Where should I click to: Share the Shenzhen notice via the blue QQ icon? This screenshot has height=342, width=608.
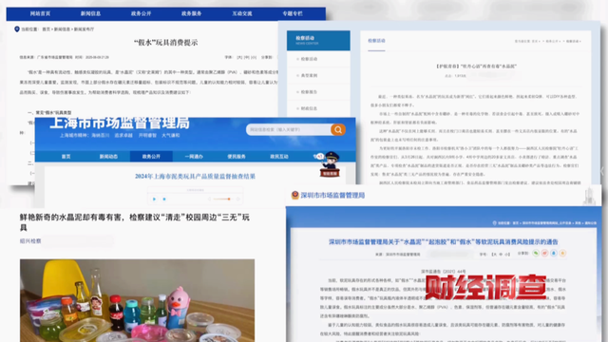click(x=554, y=254)
